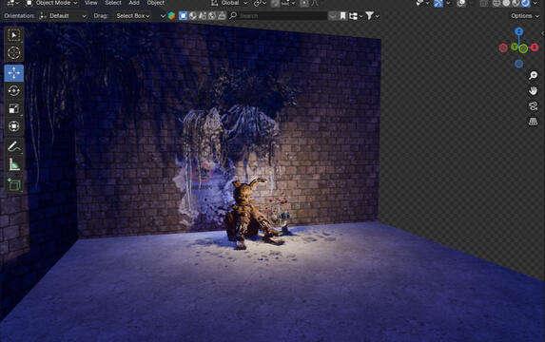Click the blue Z axis on navigation gizmo

coord(519,31)
